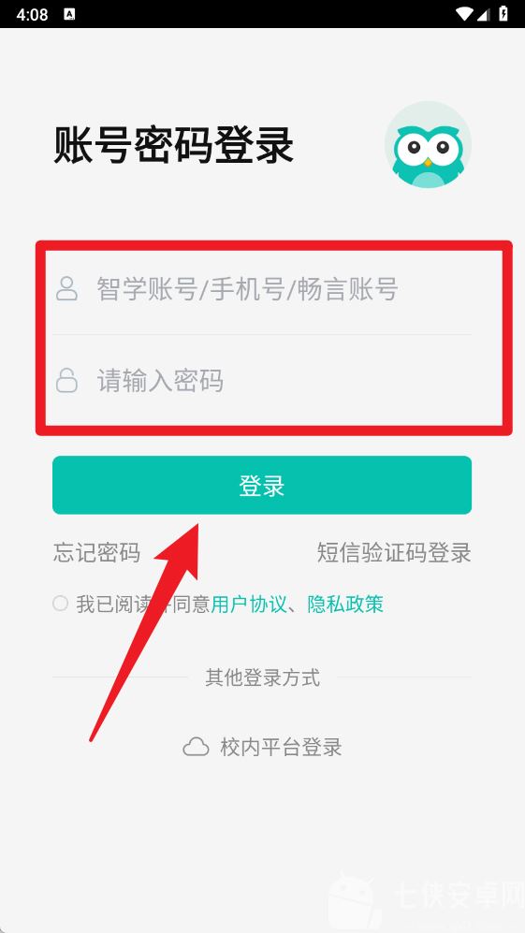Click the green 登录 button
The height and width of the screenshot is (933, 525).
point(262,485)
